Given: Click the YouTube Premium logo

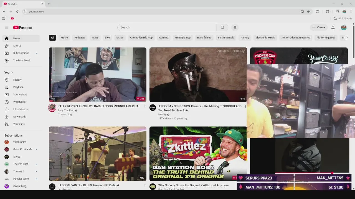Looking at the screenshot, I should pos(23,27).
